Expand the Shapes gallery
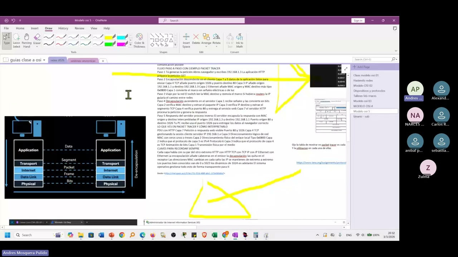 (175, 45)
